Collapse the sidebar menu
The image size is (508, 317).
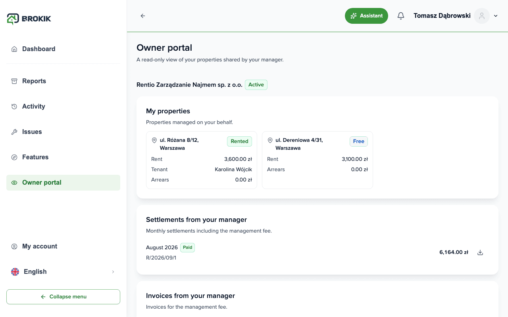[63, 297]
